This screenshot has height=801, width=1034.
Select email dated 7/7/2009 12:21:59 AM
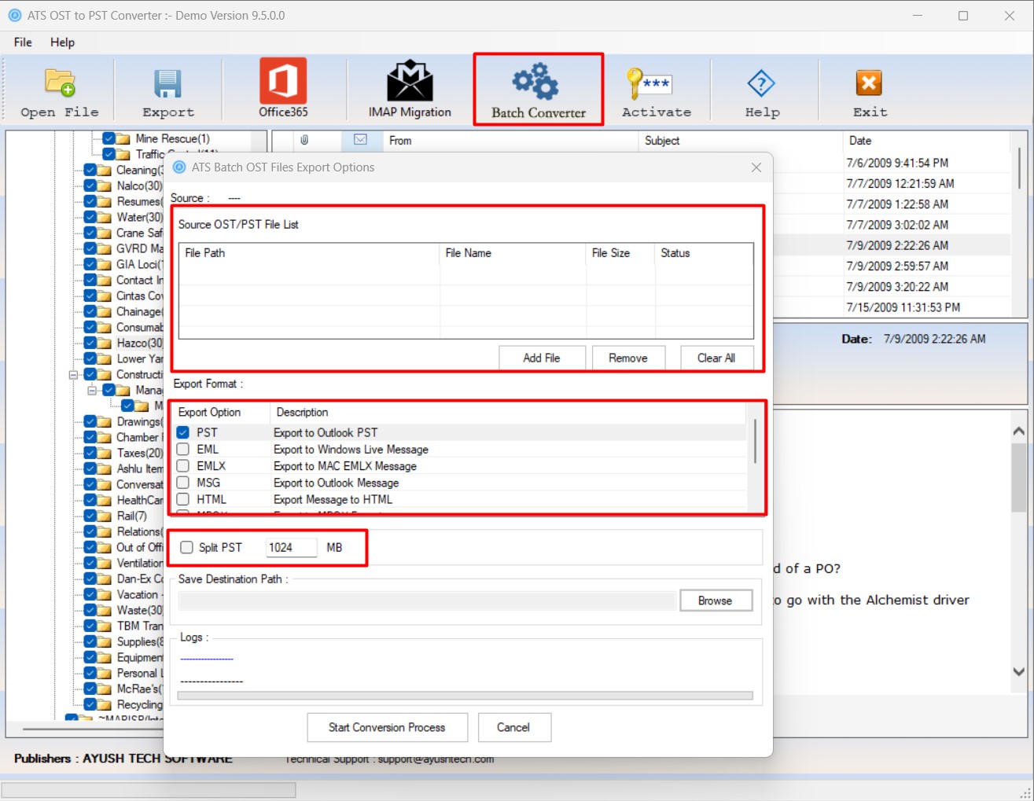click(x=900, y=183)
